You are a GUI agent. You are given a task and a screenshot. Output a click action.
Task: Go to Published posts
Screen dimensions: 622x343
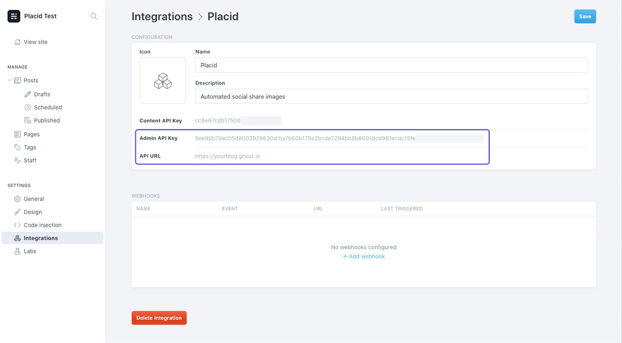(x=47, y=121)
